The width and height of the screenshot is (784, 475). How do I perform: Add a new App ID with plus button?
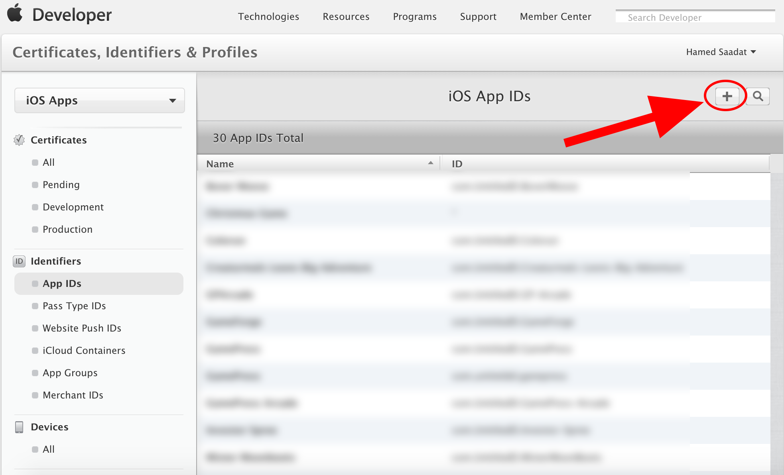point(727,96)
